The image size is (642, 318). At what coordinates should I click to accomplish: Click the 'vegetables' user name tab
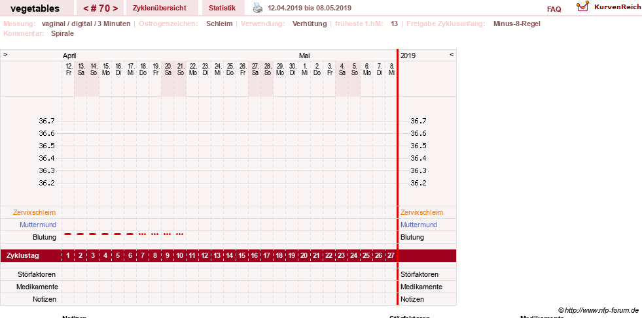pyautogui.click(x=35, y=8)
